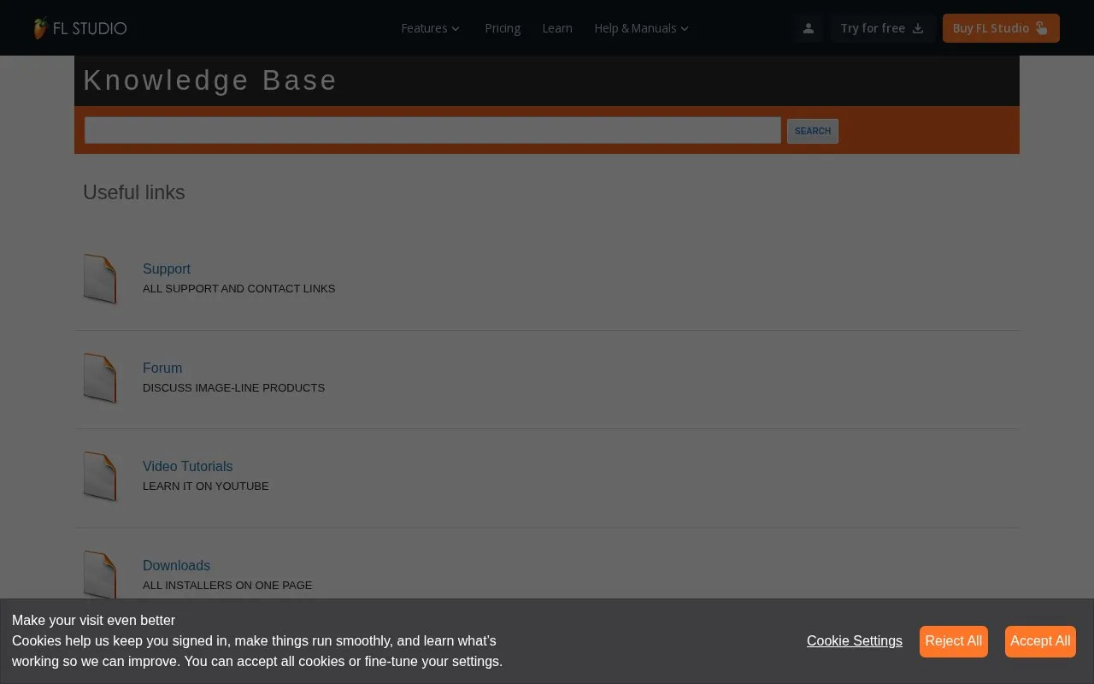This screenshot has height=684, width=1094.
Task: Accept all cookies
Action: pos(1040,641)
